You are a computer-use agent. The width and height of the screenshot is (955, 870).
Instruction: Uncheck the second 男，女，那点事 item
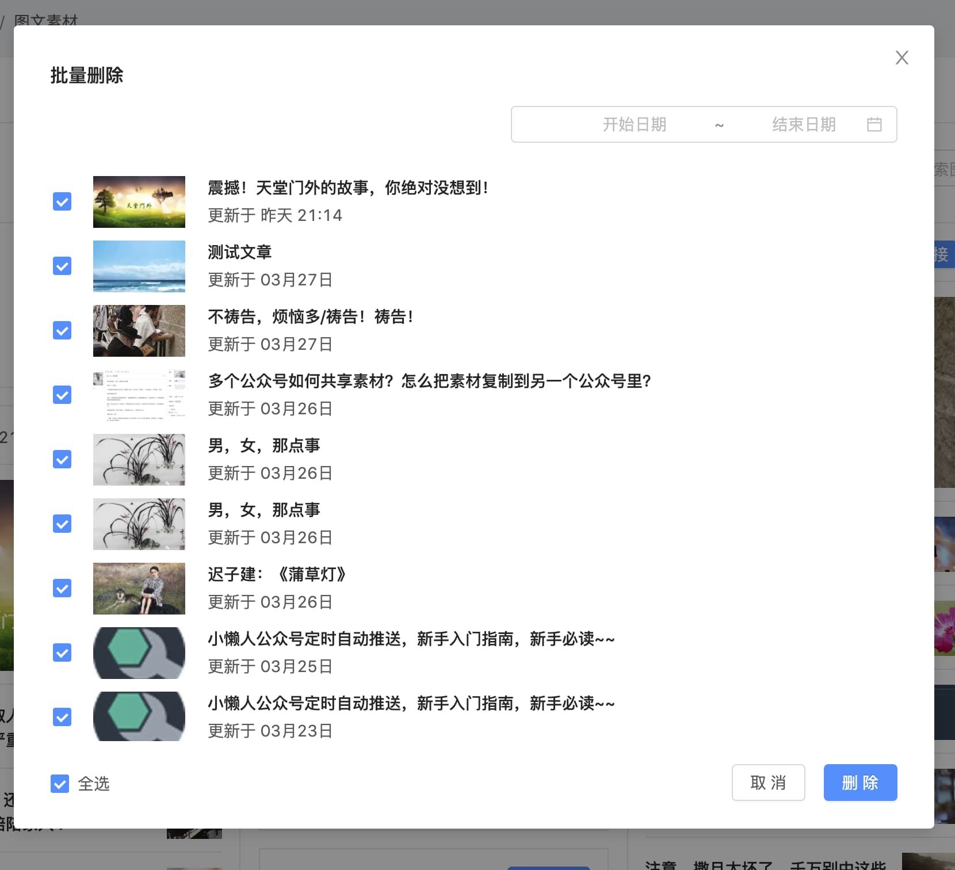click(62, 524)
